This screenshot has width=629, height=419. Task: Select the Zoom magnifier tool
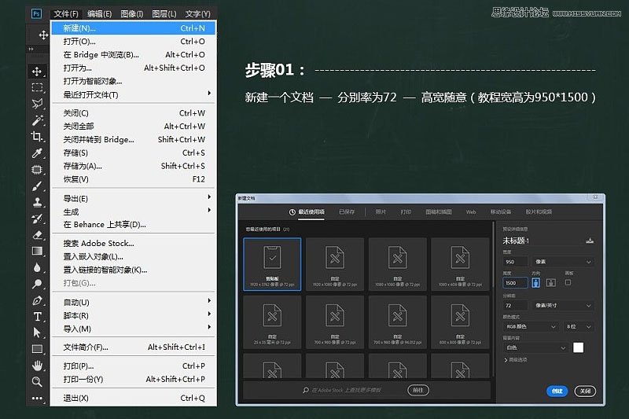click(x=37, y=381)
